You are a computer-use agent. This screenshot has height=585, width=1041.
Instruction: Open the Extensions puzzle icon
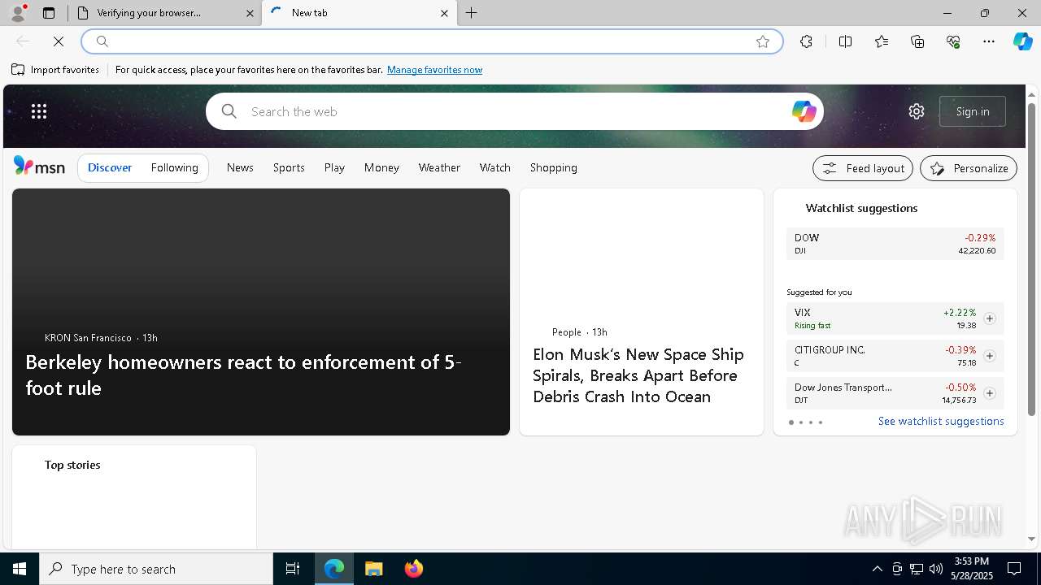tap(806, 41)
